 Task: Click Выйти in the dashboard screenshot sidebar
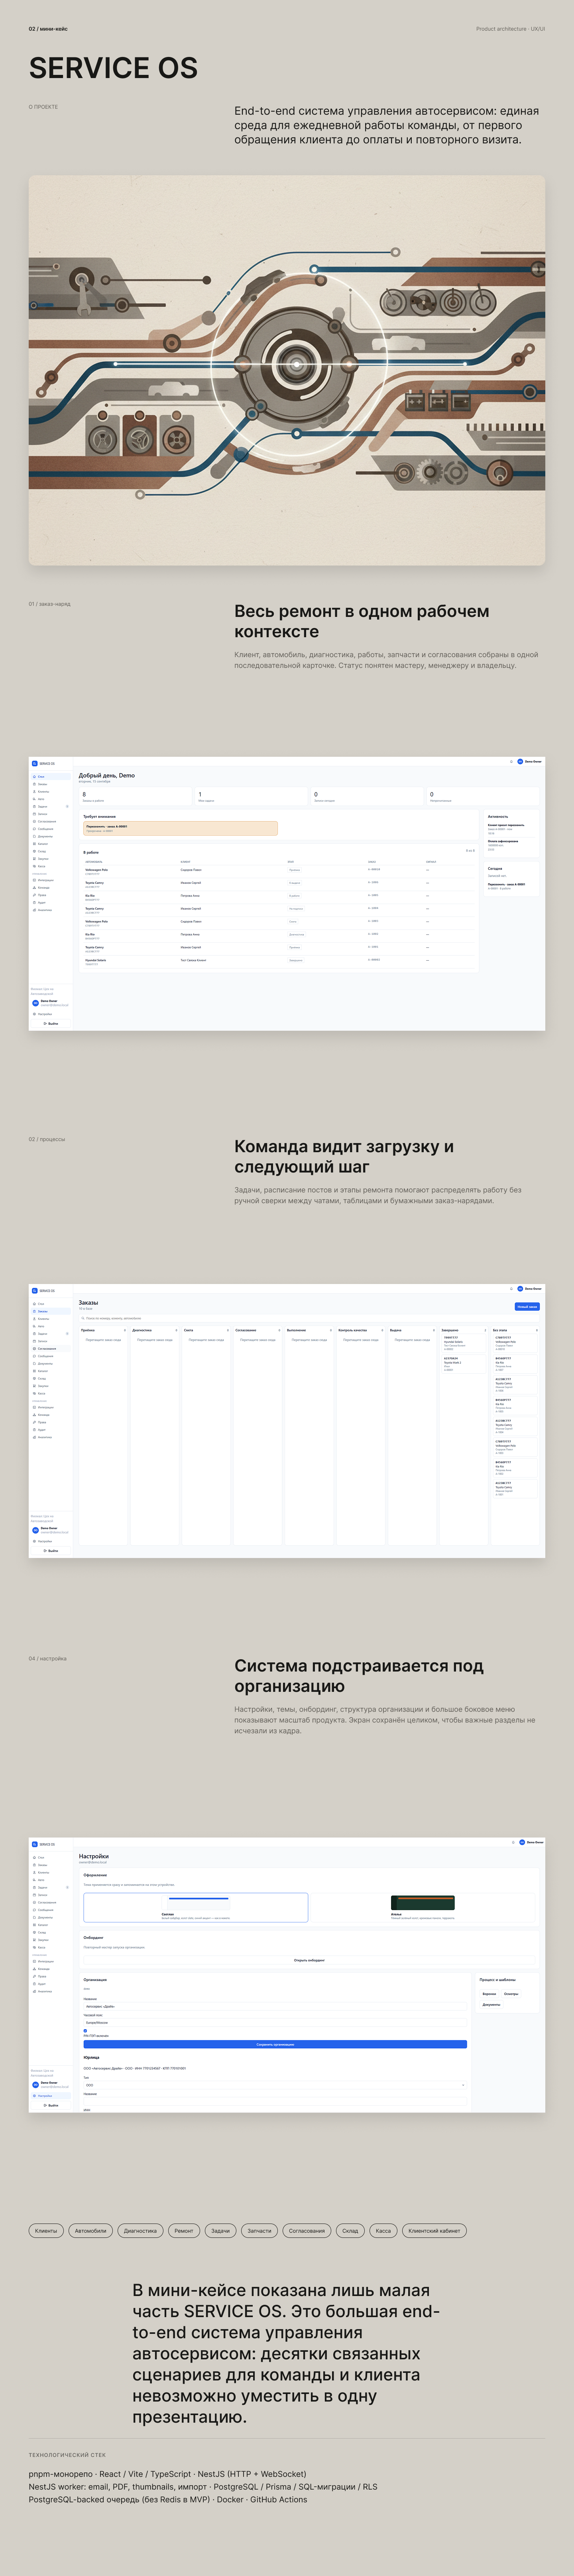click(x=51, y=1023)
